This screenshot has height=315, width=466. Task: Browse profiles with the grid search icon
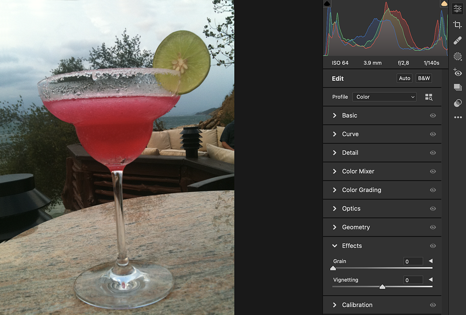click(x=428, y=97)
